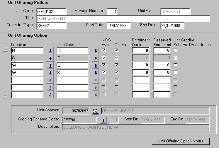Image resolution: width=219 pixels, height=148 pixels.
Task: Click Unit Class lookup arrow for class X
Action: [x=95, y=73]
